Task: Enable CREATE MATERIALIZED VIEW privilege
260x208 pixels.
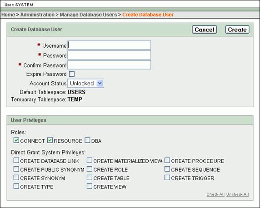Action: pos(90,160)
